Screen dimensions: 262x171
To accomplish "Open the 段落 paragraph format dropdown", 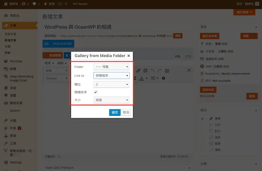I will click(56, 70).
